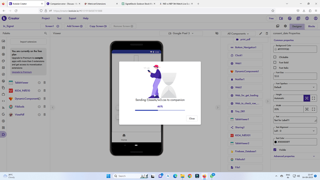The image size is (320, 180).
Task: Delete the ViewPdf extension
Action: point(45,115)
